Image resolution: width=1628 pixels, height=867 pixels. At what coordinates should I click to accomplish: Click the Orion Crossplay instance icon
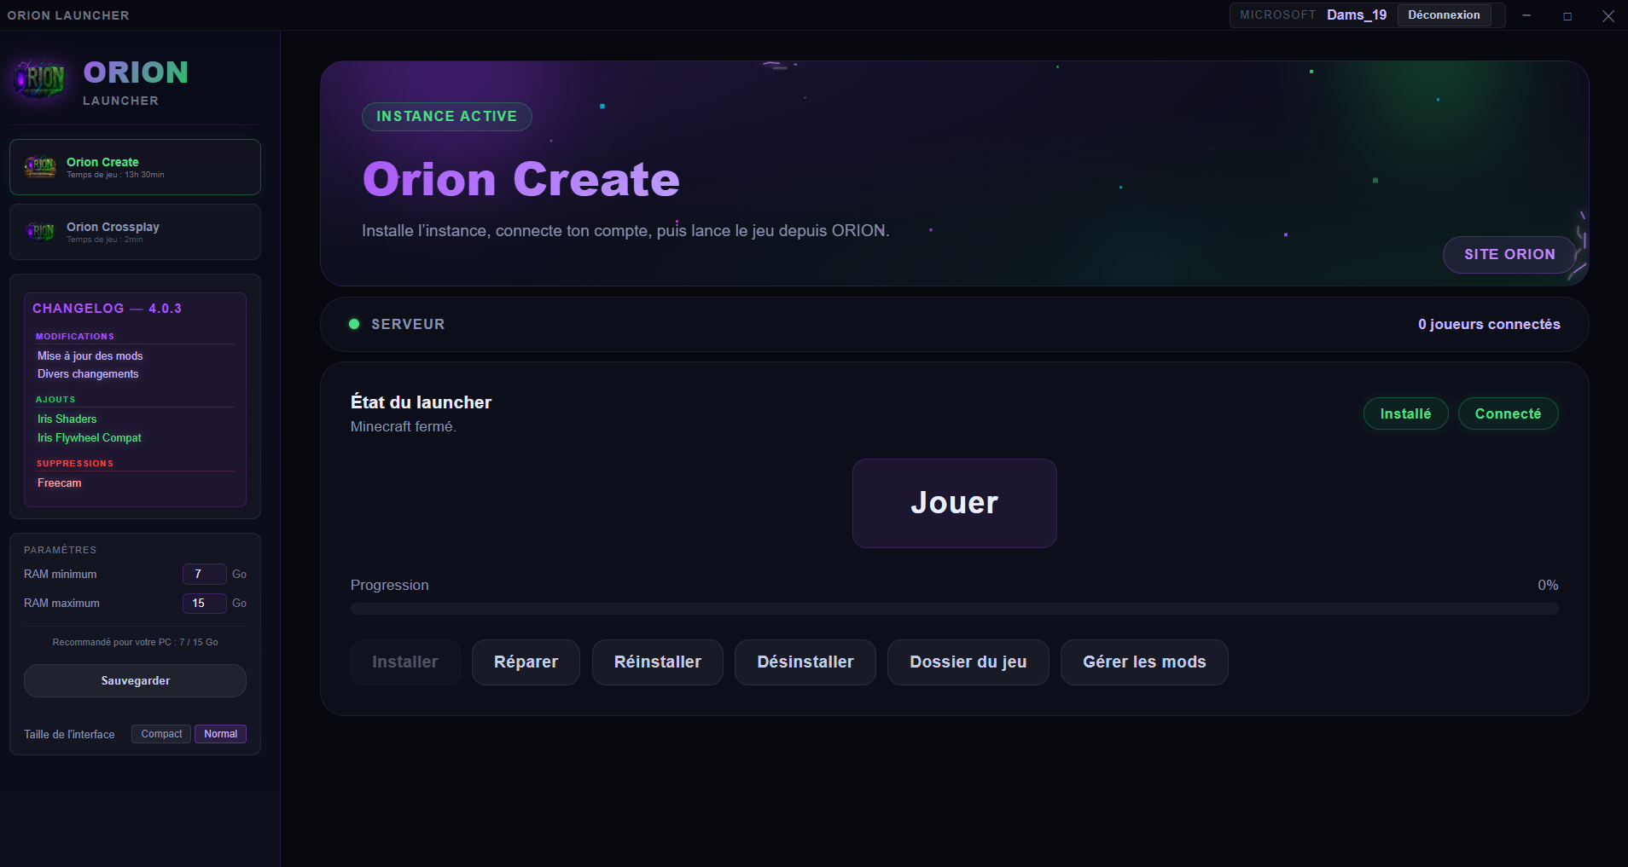click(x=40, y=231)
